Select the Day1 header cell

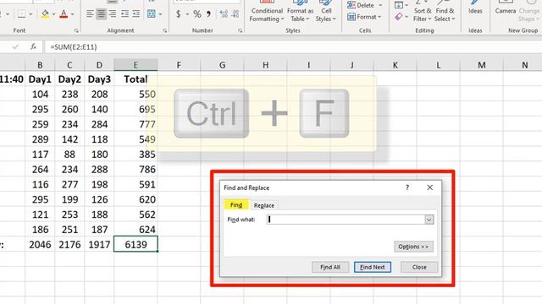click(x=40, y=79)
